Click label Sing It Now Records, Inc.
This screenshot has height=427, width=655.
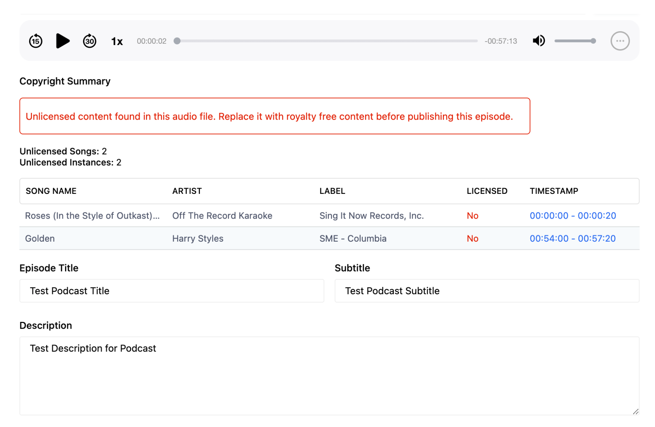click(x=372, y=216)
